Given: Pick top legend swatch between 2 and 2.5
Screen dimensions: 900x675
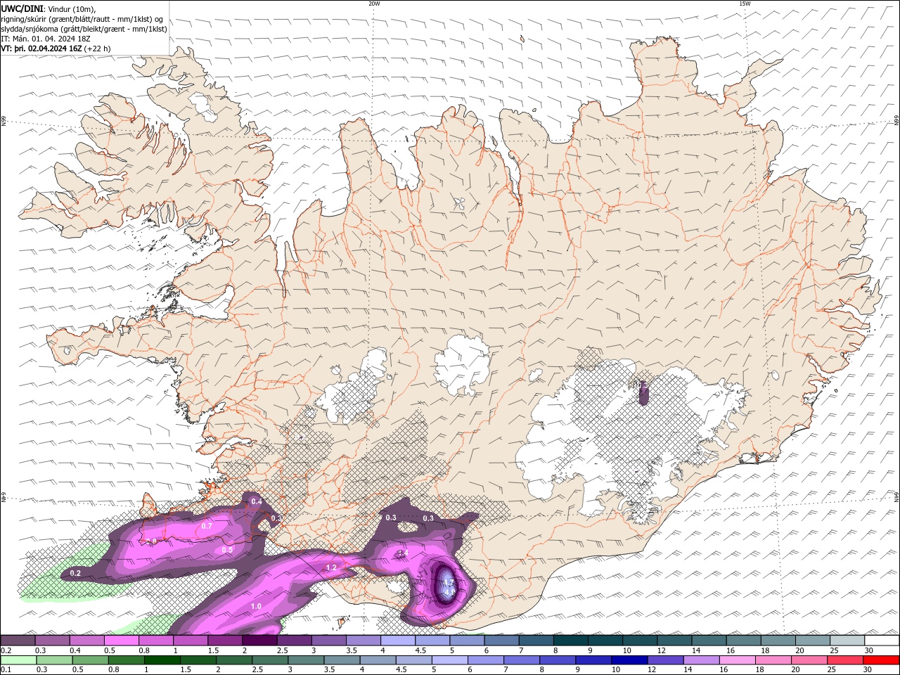Looking at the screenshot, I should coord(259,641).
